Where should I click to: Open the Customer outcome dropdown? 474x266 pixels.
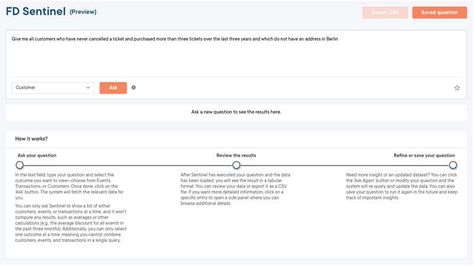[53, 87]
